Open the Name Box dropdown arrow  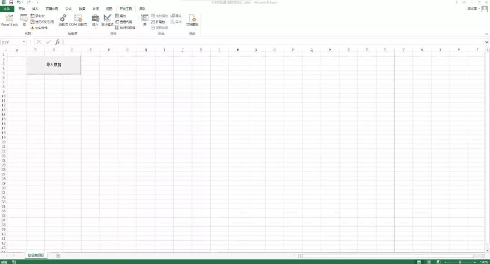tap(24, 42)
